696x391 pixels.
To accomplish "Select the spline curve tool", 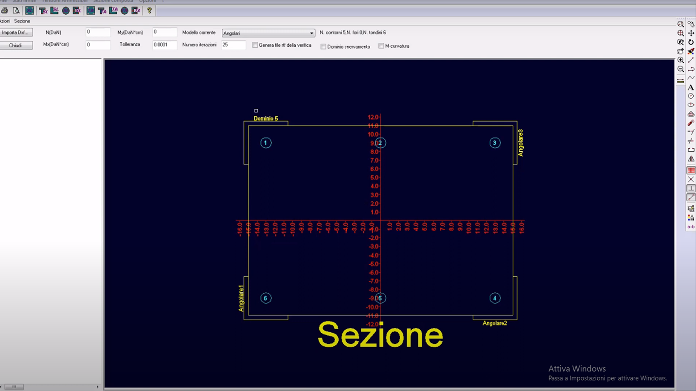I will pos(691,78).
